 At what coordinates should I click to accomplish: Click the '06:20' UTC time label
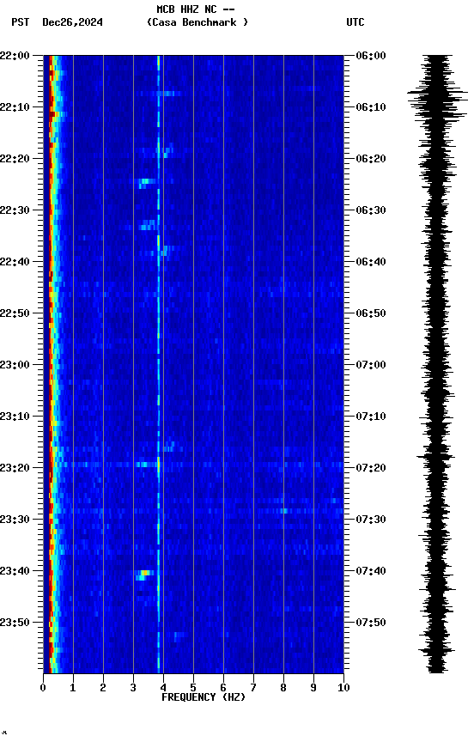pos(371,159)
